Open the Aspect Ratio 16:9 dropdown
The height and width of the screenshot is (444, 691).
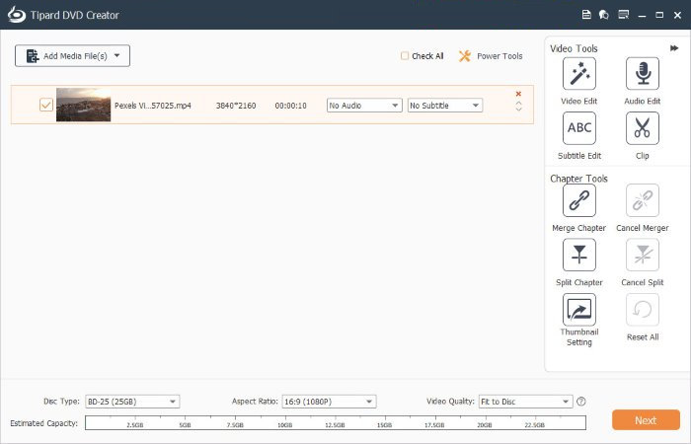tap(329, 402)
